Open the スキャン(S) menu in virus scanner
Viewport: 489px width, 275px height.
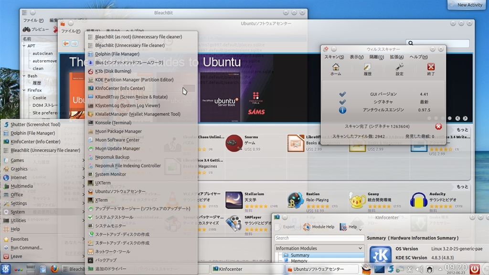click(334, 57)
